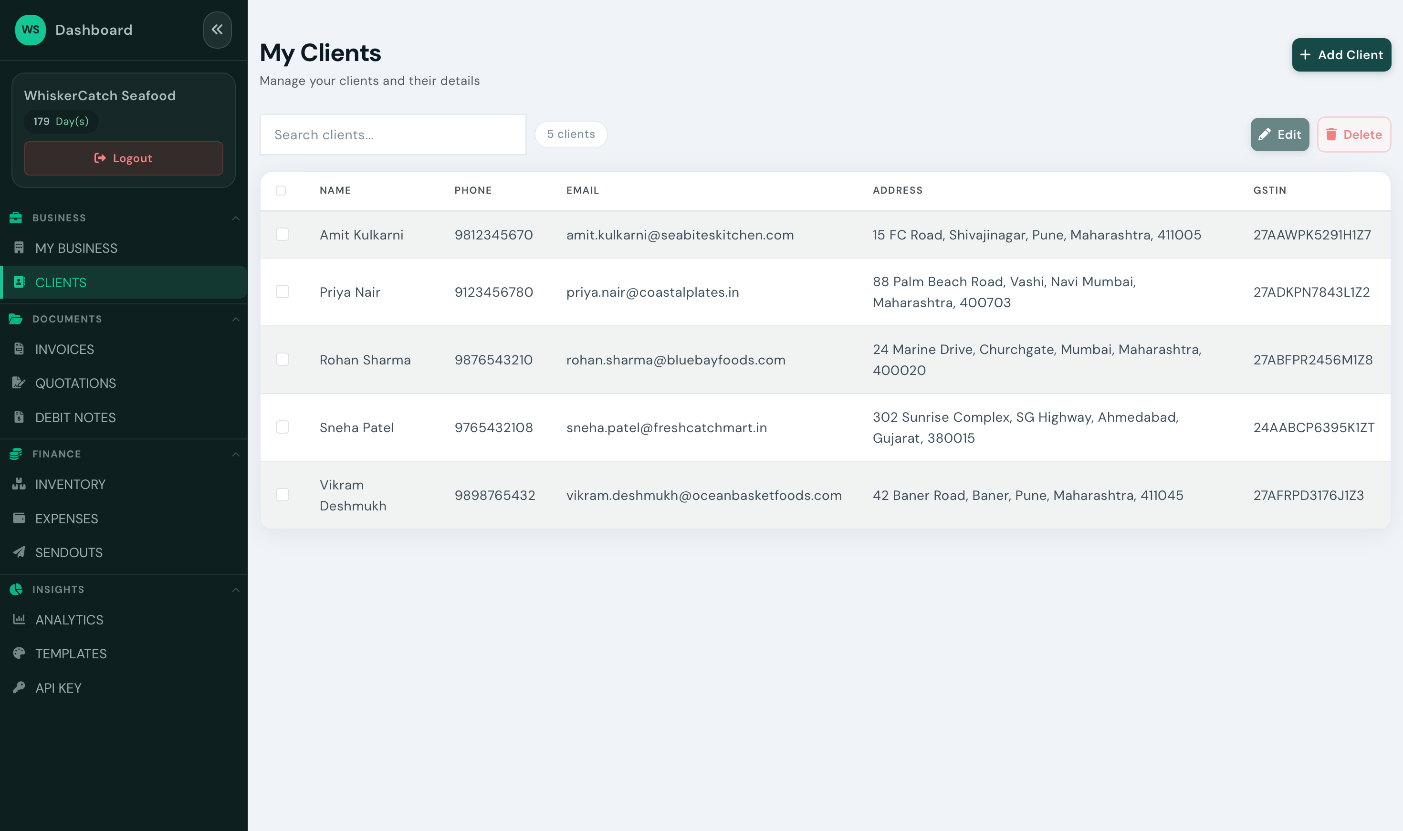Tick the row checkbox for Sneha Patel

click(x=283, y=427)
